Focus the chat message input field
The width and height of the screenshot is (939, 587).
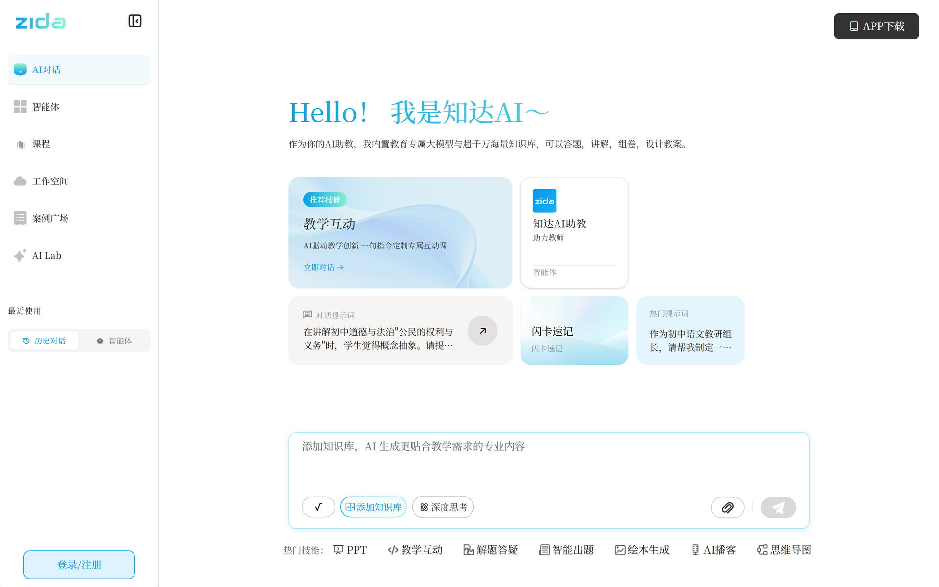point(549,462)
